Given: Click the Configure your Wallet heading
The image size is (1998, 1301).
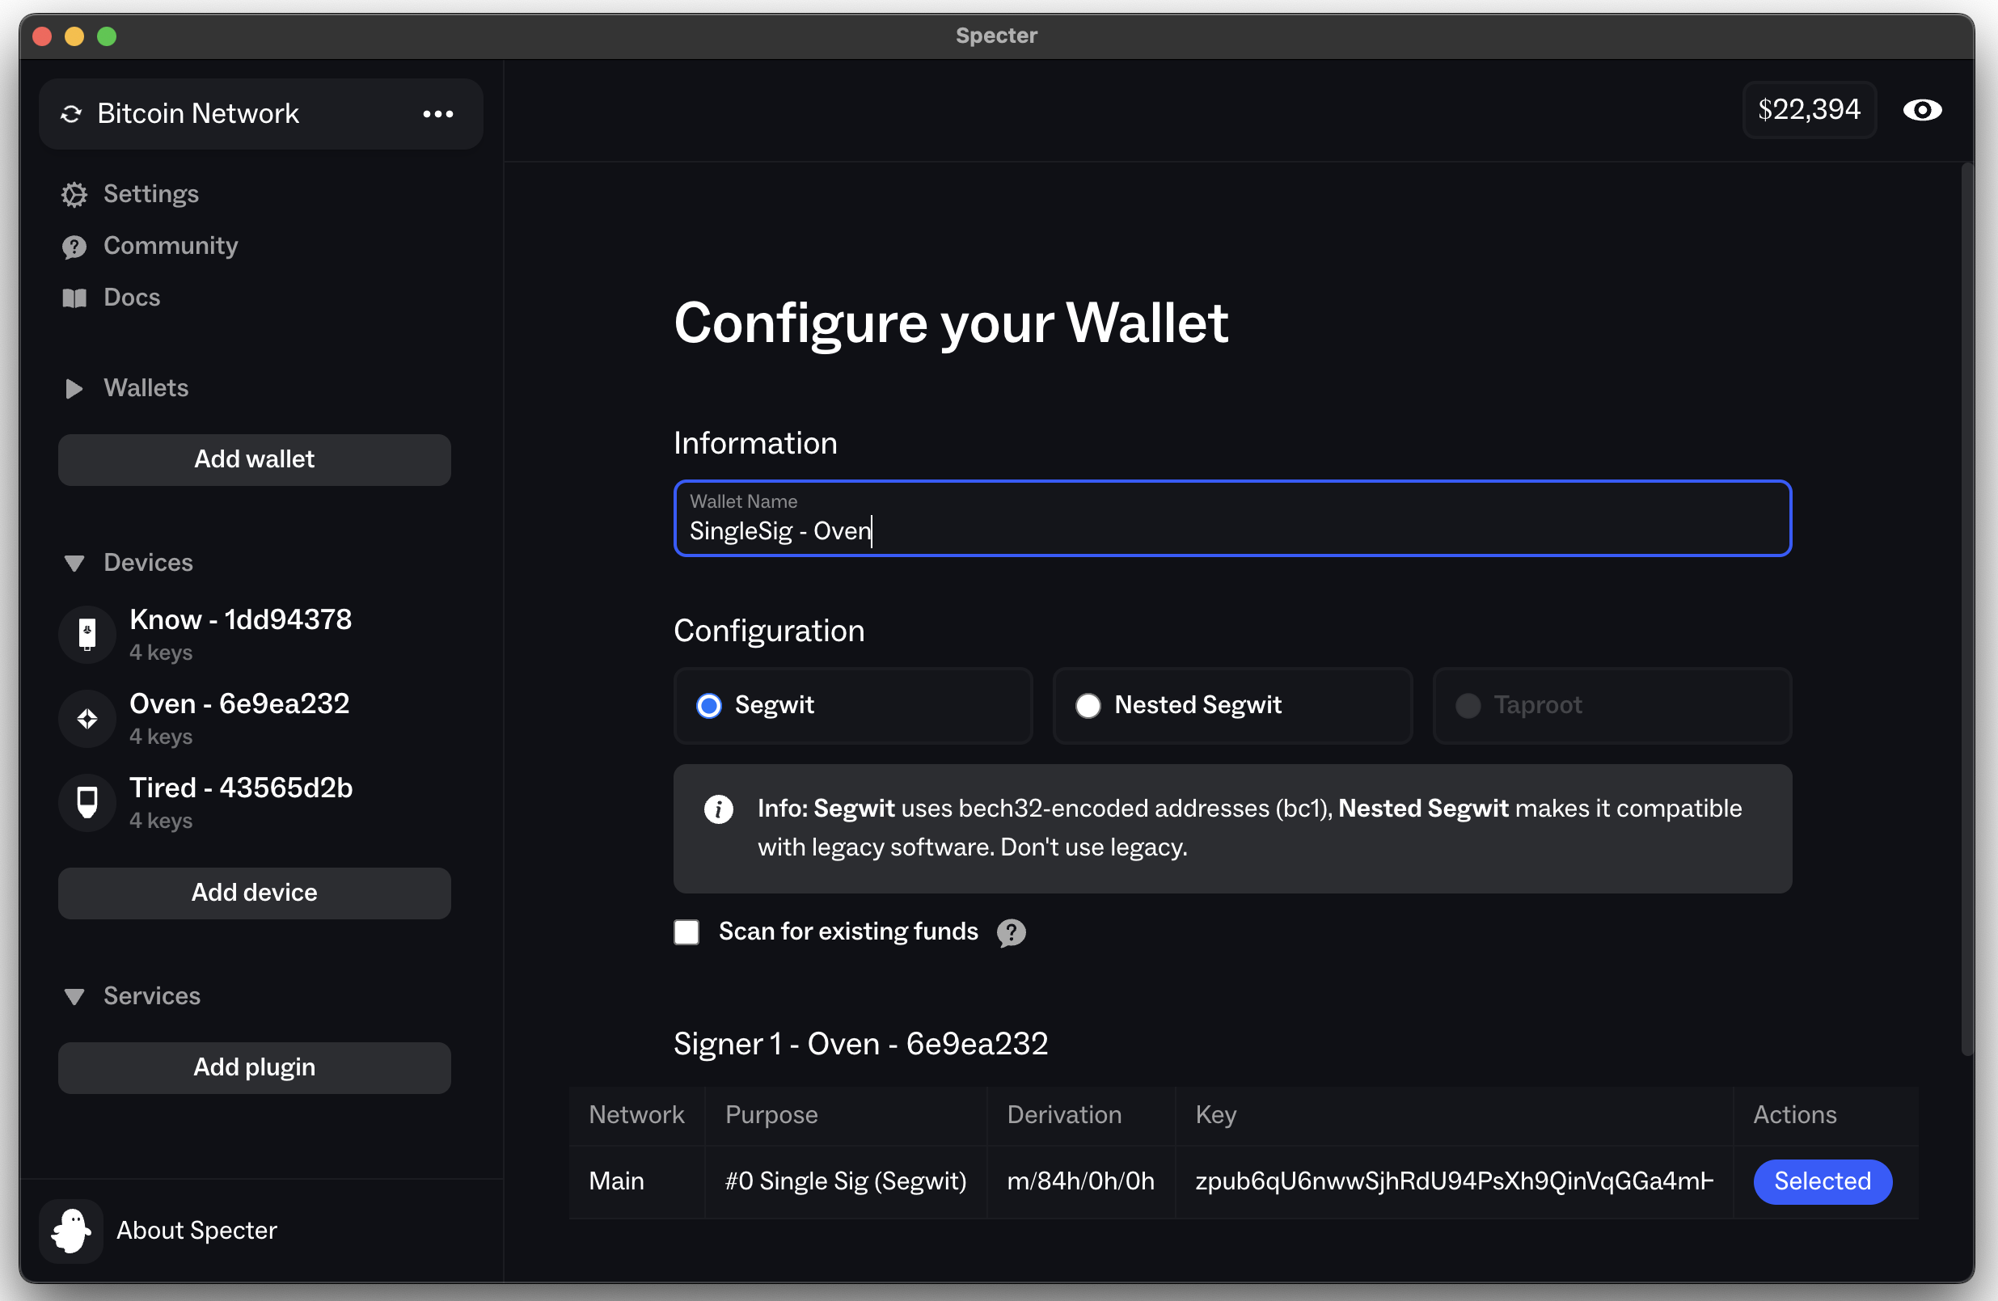Looking at the screenshot, I should click(951, 323).
